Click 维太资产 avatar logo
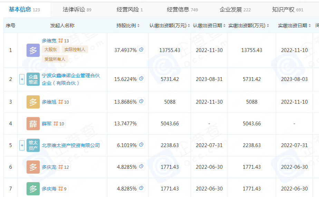 (x=33, y=145)
